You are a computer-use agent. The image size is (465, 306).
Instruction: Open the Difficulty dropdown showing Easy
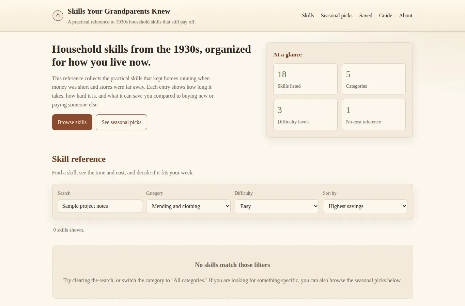click(277, 206)
